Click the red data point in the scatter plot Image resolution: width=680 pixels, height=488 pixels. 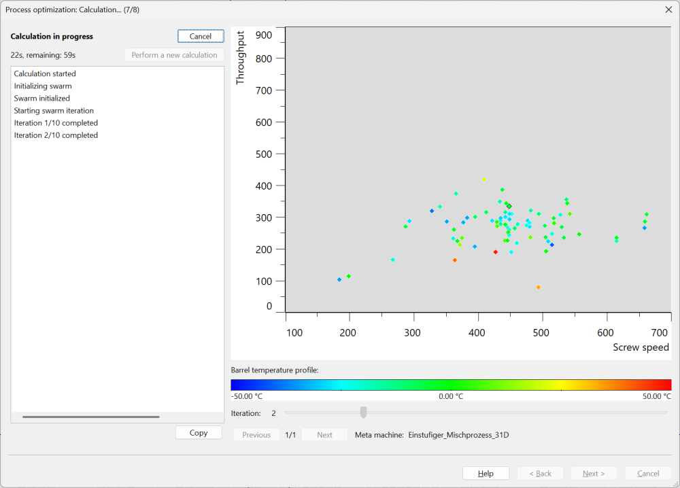(495, 252)
